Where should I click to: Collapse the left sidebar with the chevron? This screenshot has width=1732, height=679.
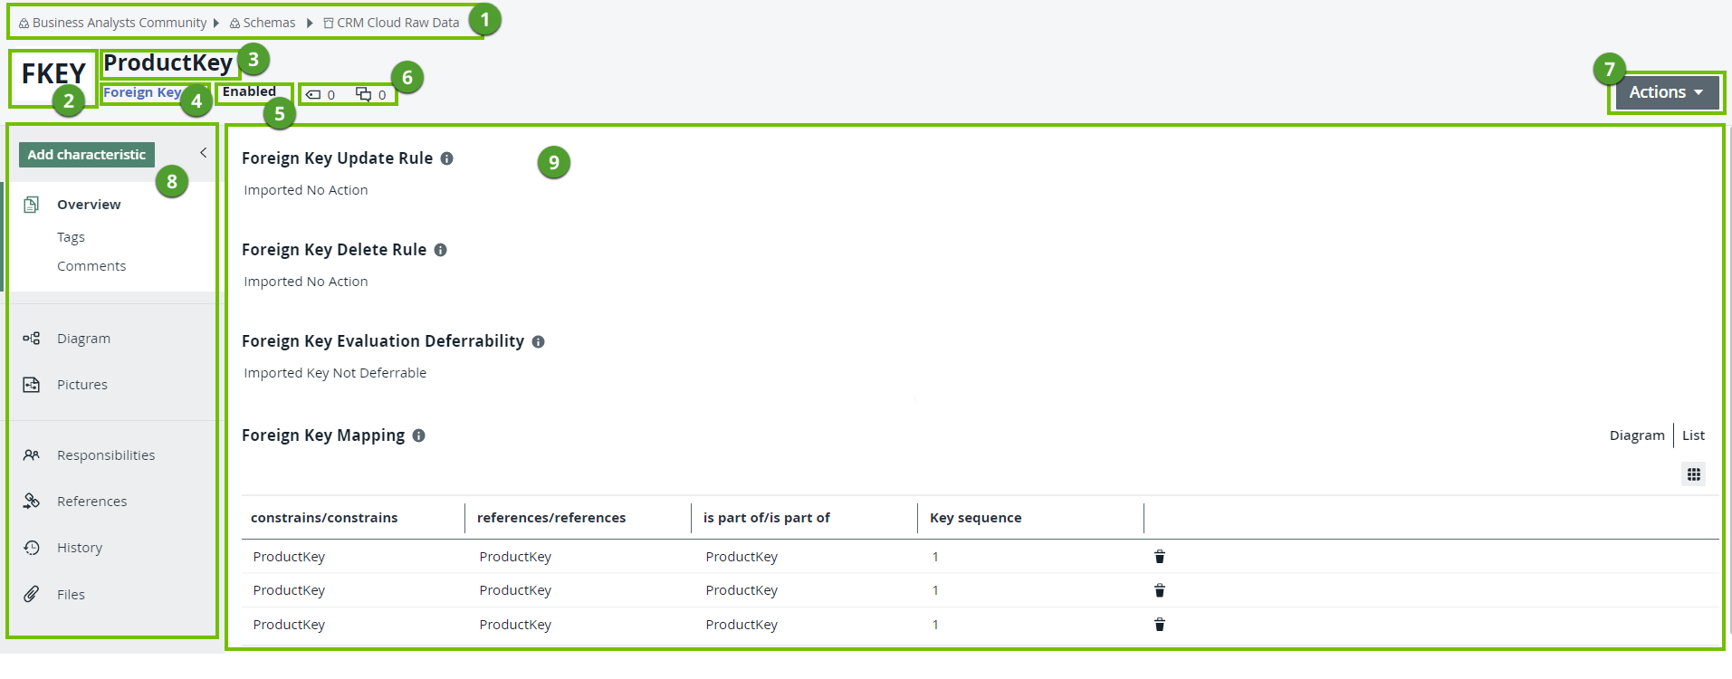204,153
